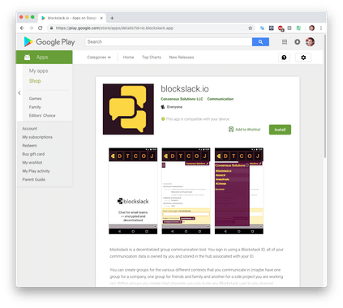Go back with browser back arrow
The height and width of the screenshot is (308, 343).
tap(22, 28)
